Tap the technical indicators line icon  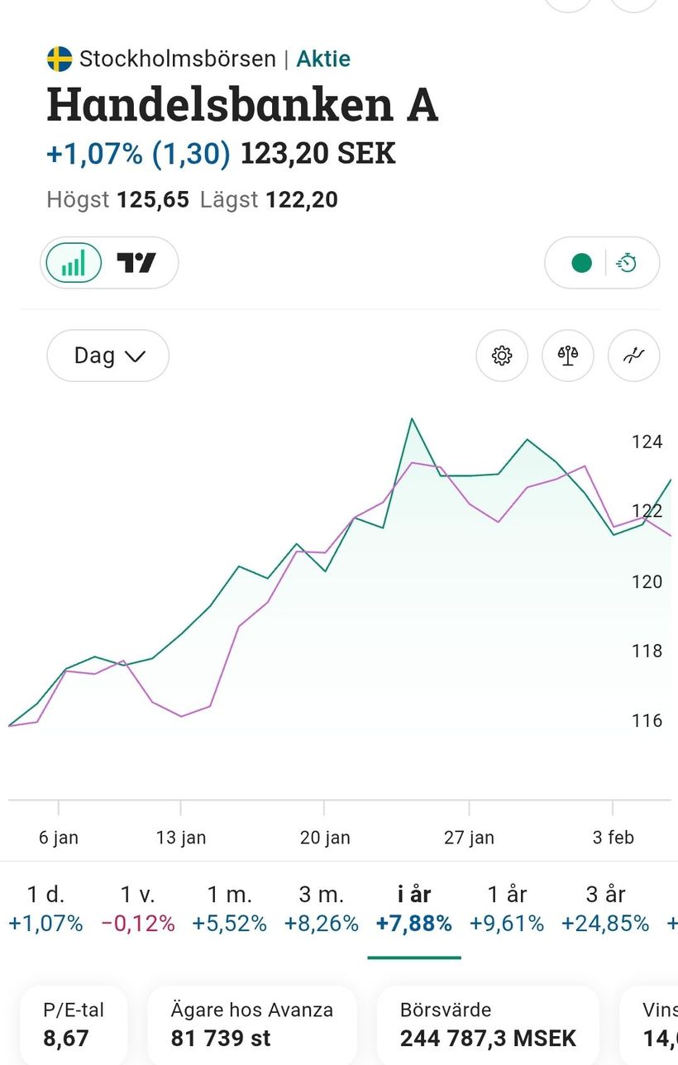tap(634, 356)
